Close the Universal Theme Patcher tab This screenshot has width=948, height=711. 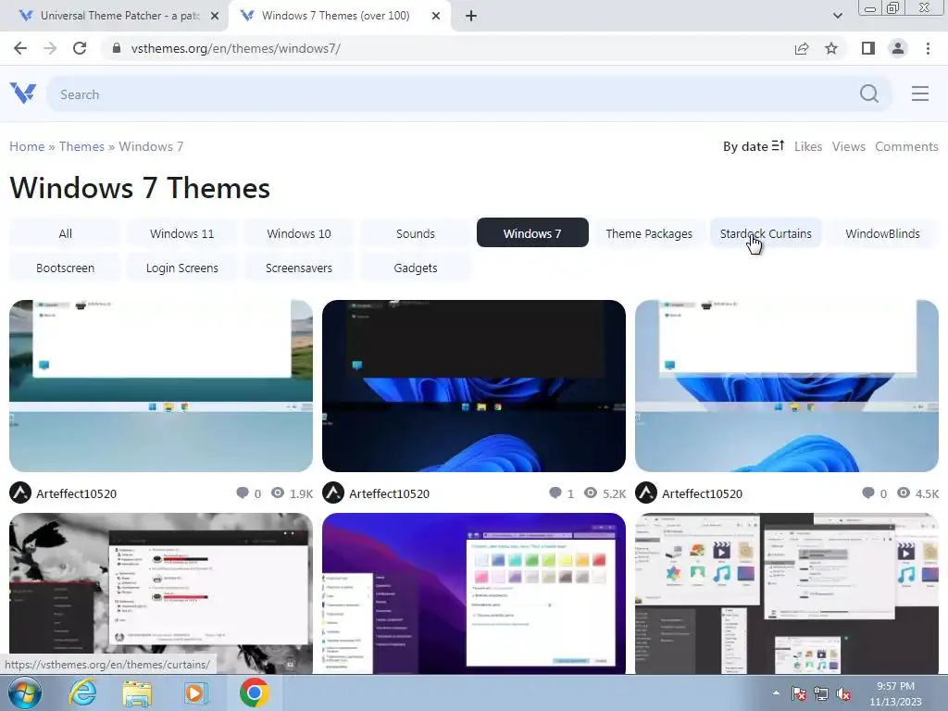[214, 16]
